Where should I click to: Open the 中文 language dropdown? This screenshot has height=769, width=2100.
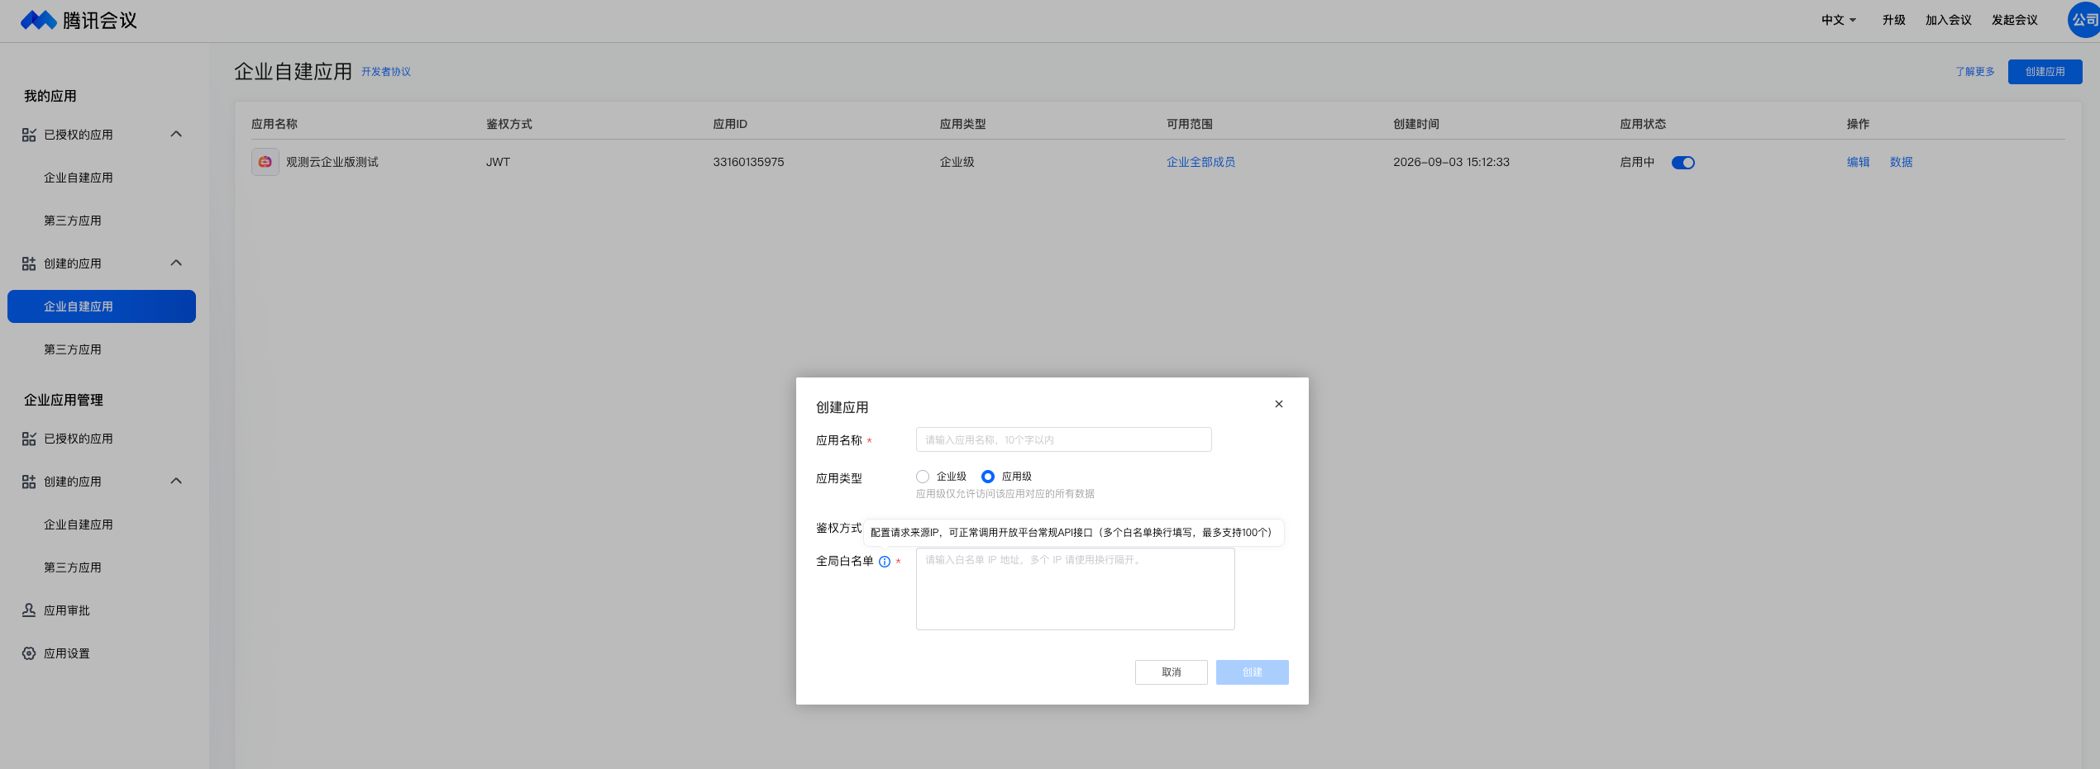[1839, 20]
